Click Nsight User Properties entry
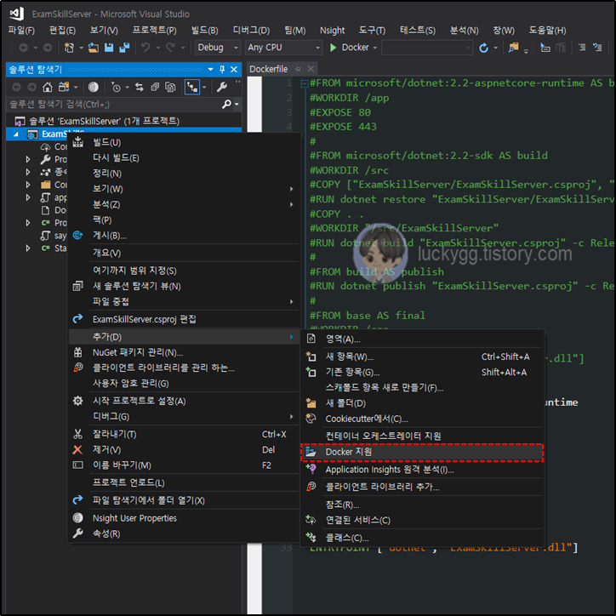This screenshot has height=616, width=616. [x=184, y=518]
